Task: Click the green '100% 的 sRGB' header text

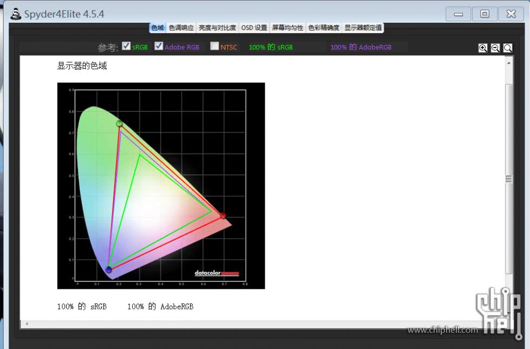Action: pyautogui.click(x=271, y=47)
